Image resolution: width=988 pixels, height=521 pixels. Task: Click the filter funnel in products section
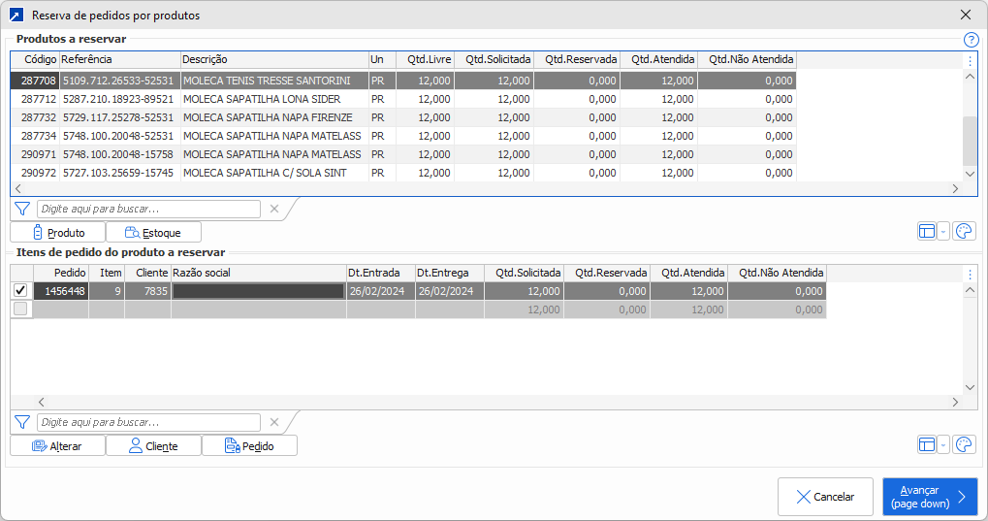click(x=22, y=209)
